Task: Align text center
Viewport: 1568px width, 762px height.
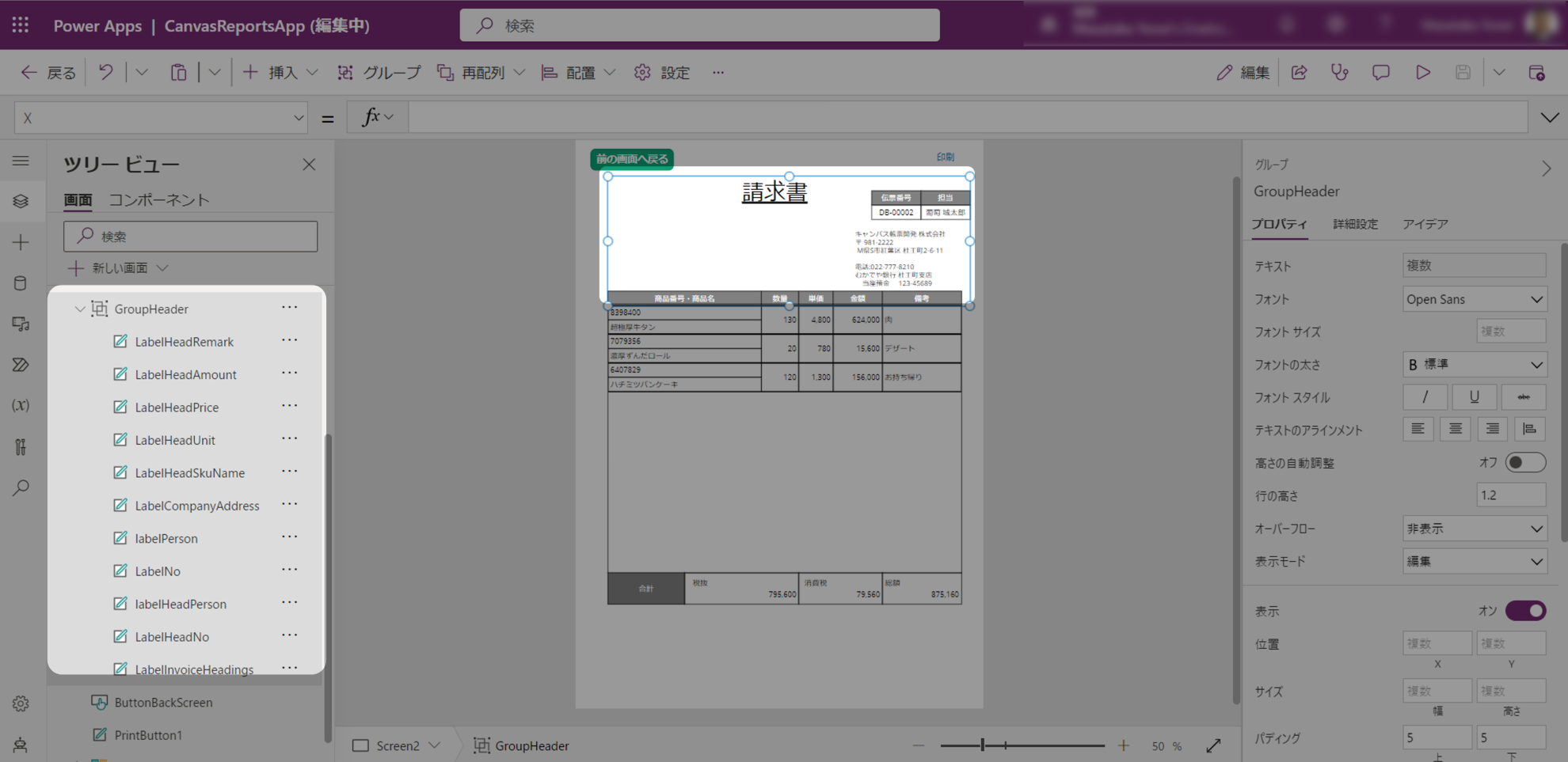Action: click(x=1455, y=430)
